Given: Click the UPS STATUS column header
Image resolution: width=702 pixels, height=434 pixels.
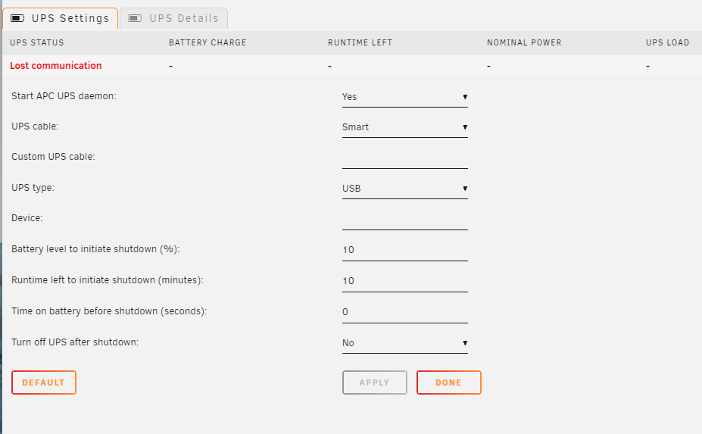Looking at the screenshot, I should click(x=36, y=42).
